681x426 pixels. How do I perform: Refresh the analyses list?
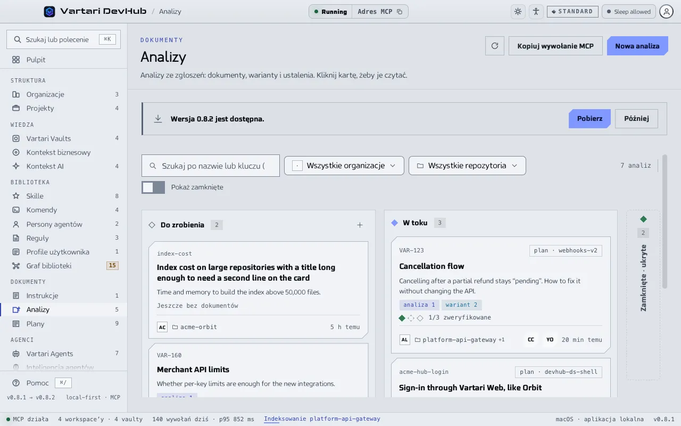click(495, 46)
